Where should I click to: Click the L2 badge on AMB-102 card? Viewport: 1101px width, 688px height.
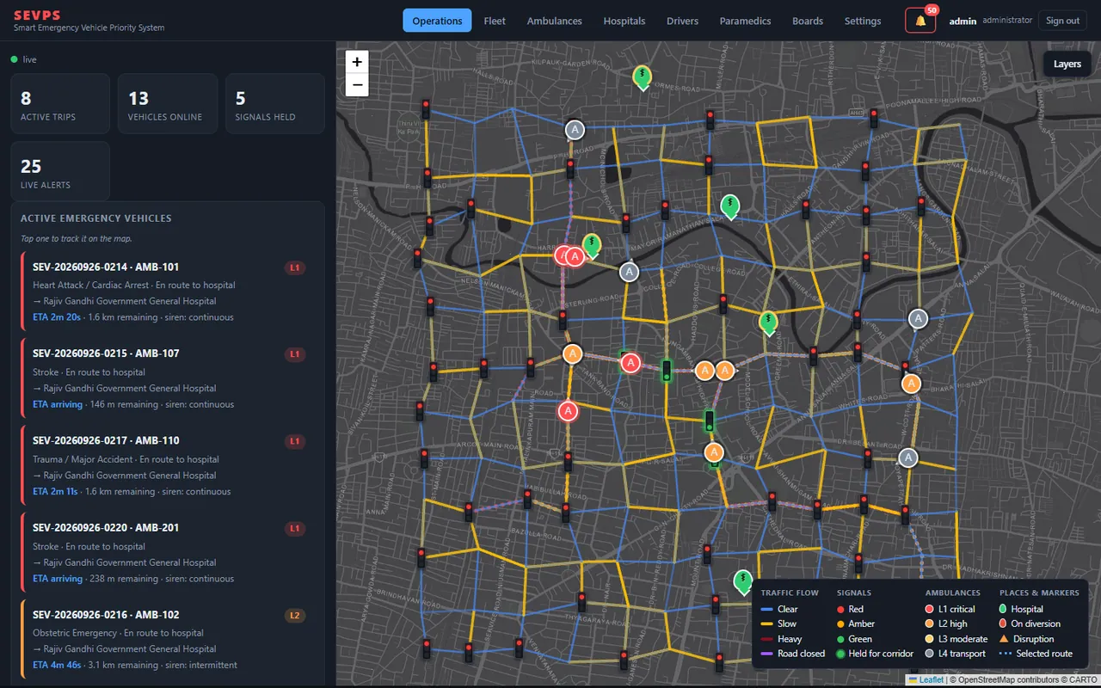(295, 616)
